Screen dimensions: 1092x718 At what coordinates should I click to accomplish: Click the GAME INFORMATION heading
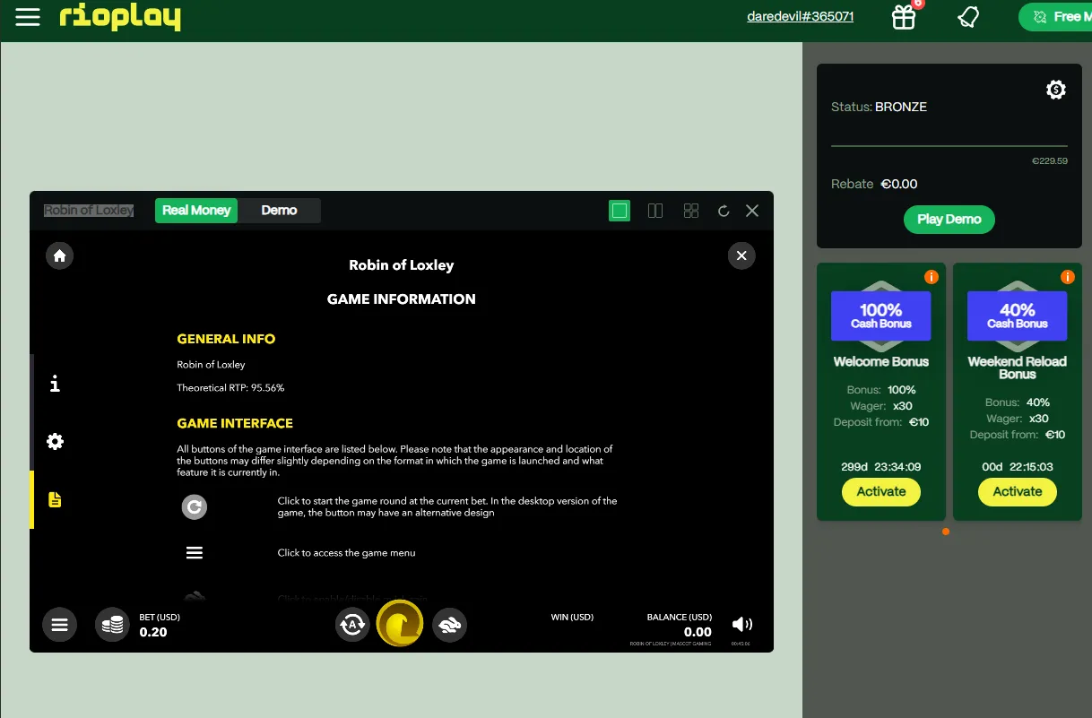402,299
